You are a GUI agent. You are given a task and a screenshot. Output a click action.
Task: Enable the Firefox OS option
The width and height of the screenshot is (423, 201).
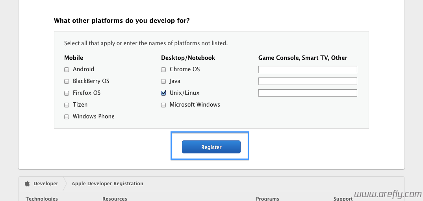(66, 93)
